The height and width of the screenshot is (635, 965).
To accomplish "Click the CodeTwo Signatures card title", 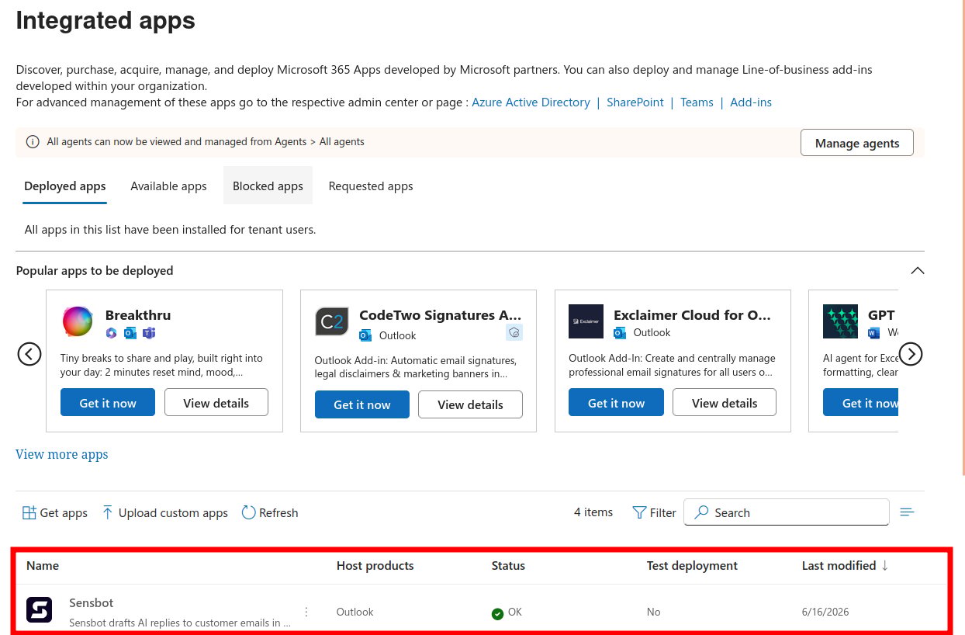I will tap(441, 315).
